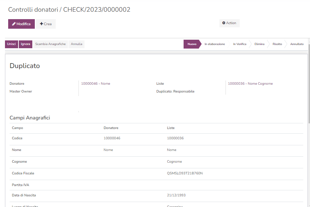Viewport: 310px width, 207px height.
Task: Set status to Annullato
Action: click(x=297, y=44)
